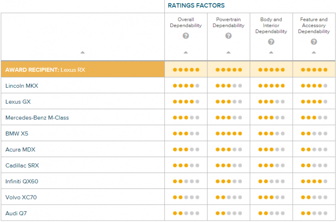Screen dimensions: 336x222
Task: Open the BMW X5 model link
Action: [x=17, y=133]
